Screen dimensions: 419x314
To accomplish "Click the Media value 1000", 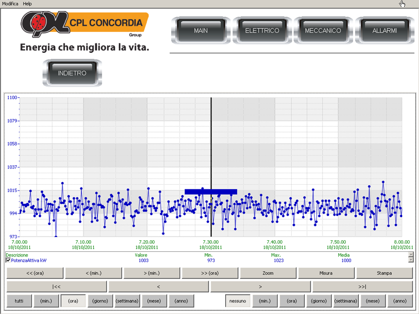I will coord(346,260).
